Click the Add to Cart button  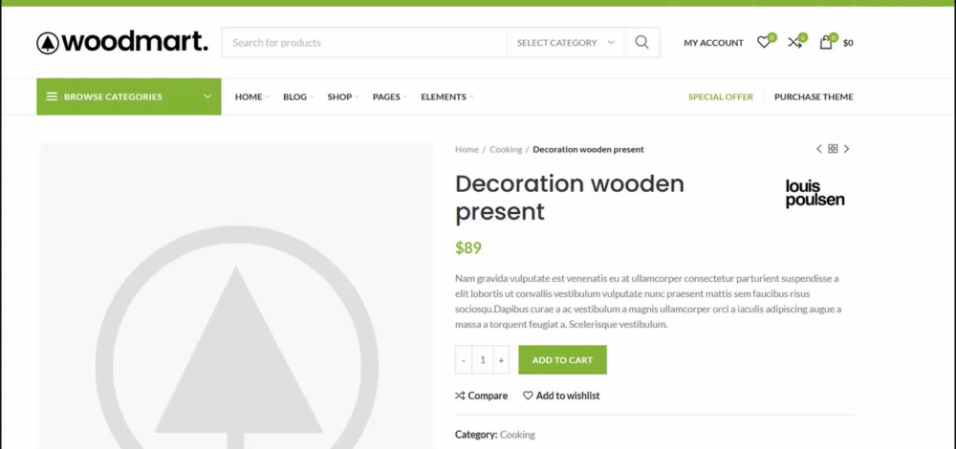[x=562, y=360]
